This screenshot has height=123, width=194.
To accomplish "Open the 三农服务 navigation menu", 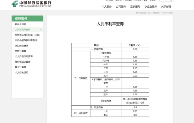I will pyautogui.click(x=135, y=6).
